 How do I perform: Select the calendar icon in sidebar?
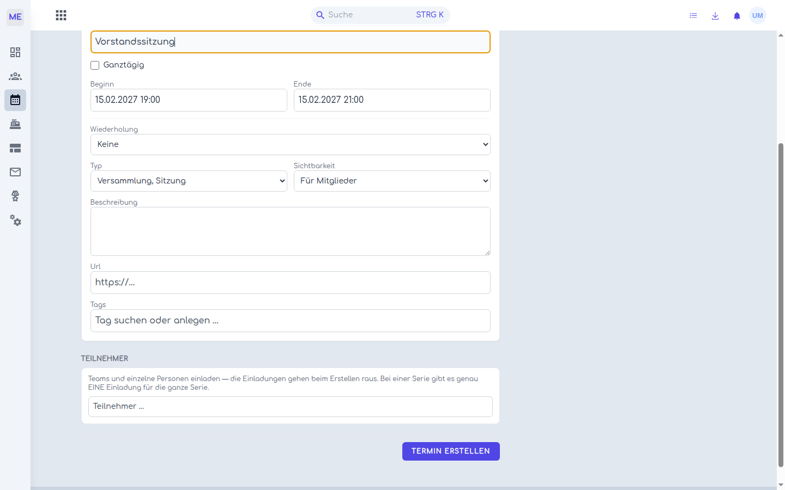[15, 100]
